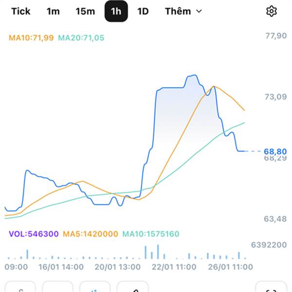This screenshot has width=292, height=292.
Task: Switch to the Tick timeframe tab
Action: (x=21, y=11)
